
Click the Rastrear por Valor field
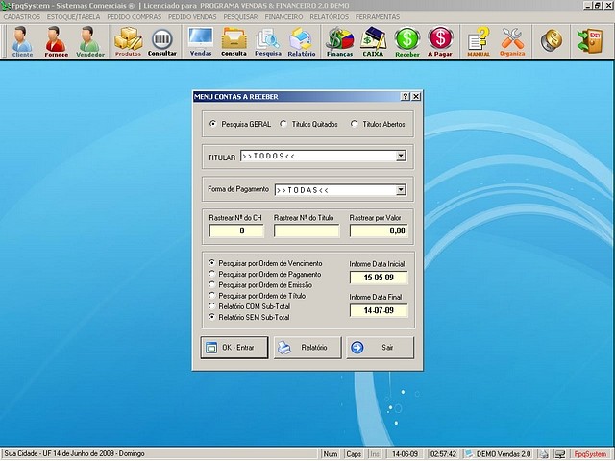pyautogui.click(x=379, y=230)
